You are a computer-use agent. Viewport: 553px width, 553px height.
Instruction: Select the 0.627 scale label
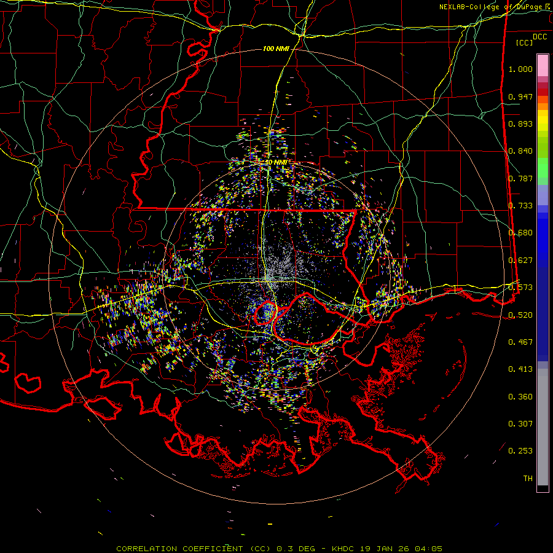pos(520,261)
